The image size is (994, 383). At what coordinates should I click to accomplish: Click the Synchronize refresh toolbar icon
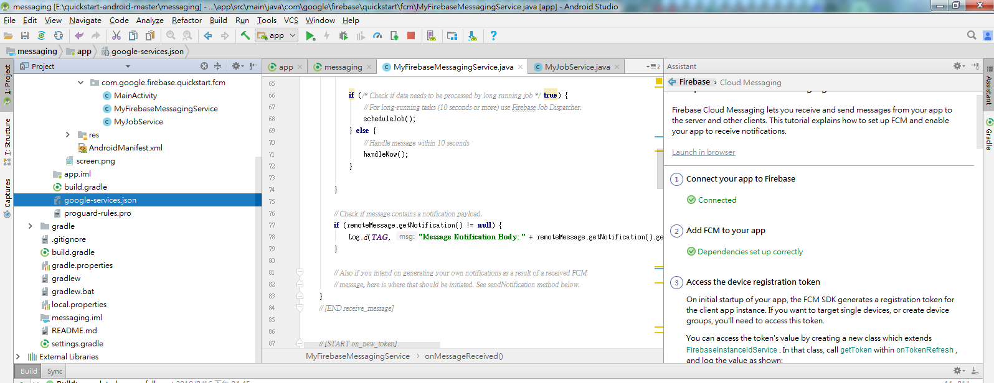58,36
